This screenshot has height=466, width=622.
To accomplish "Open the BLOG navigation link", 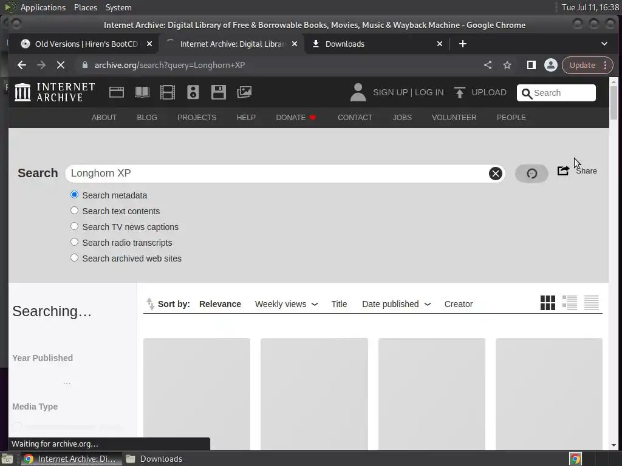I will pyautogui.click(x=147, y=118).
